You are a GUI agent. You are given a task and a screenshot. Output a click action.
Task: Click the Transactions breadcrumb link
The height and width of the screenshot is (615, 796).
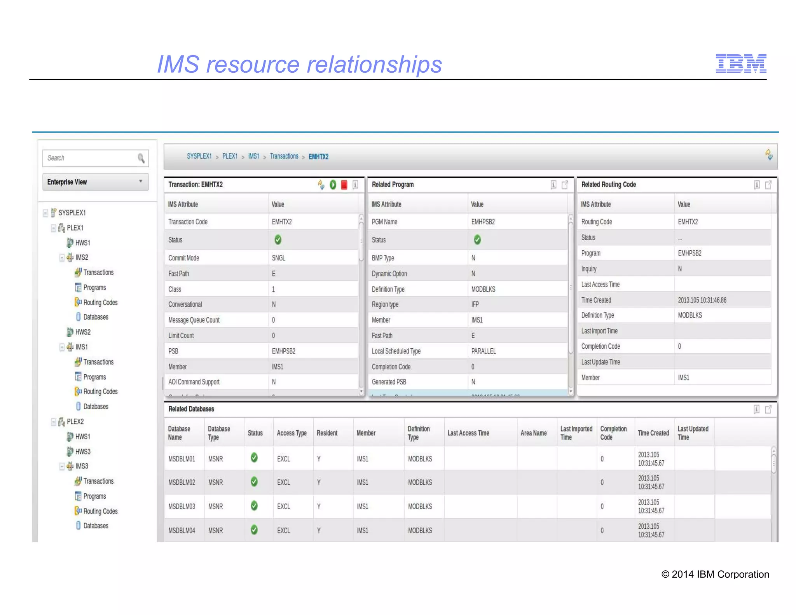(284, 156)
